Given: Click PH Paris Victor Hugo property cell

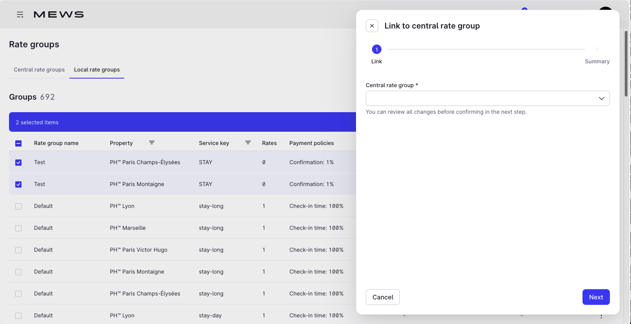Looking at the screenshot, I should click(x=138, y=250).
